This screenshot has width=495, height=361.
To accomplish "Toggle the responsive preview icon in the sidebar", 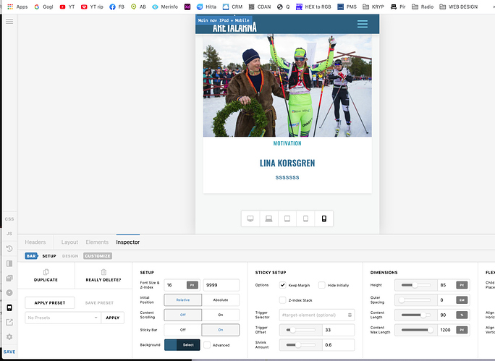I will [x=9, y=307].
